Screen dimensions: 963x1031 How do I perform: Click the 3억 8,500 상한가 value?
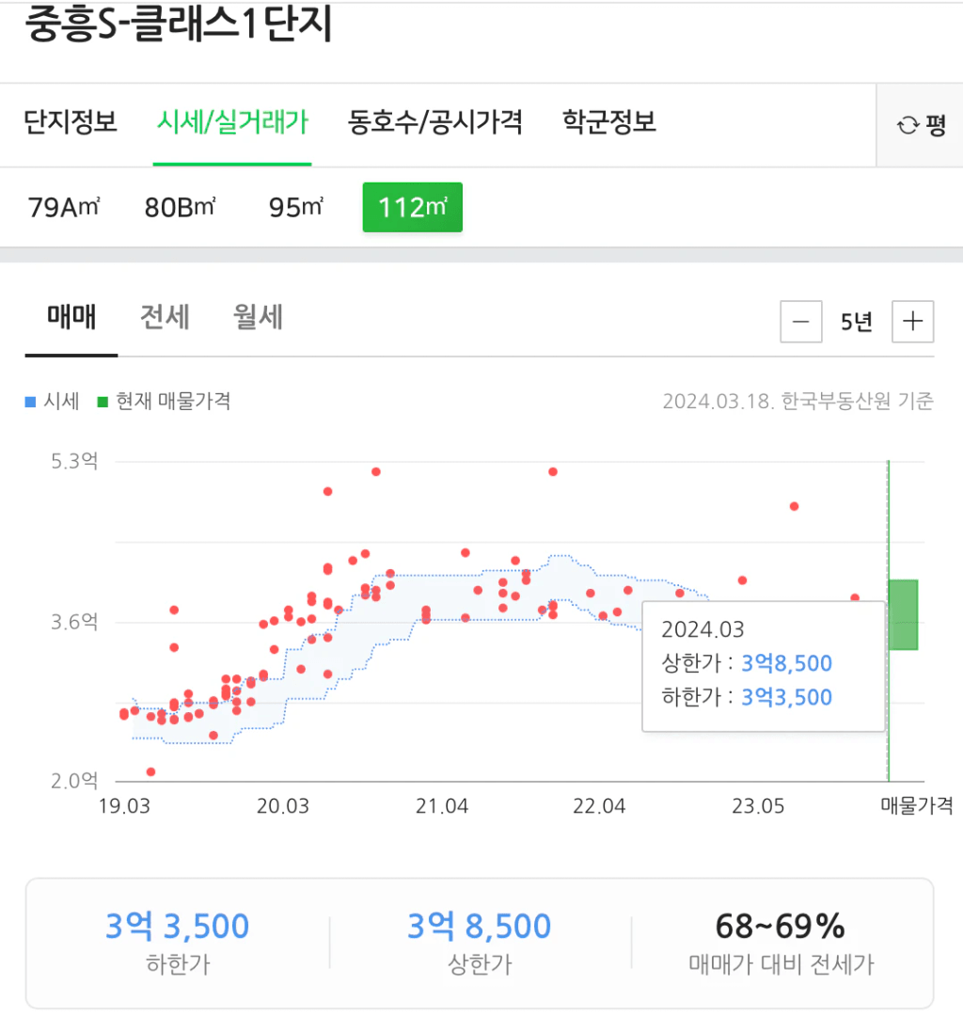pos(479,927)
